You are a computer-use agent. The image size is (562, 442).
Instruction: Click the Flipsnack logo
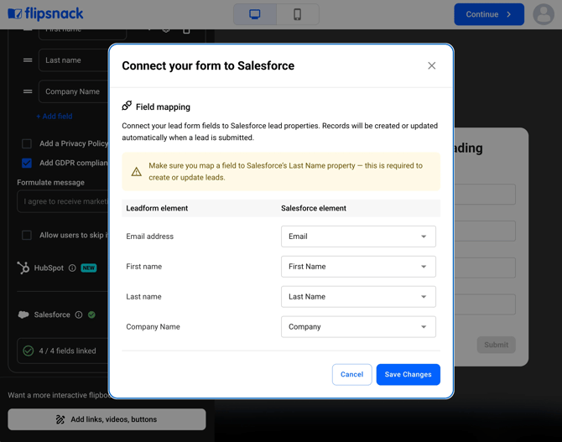click(45, 14)
